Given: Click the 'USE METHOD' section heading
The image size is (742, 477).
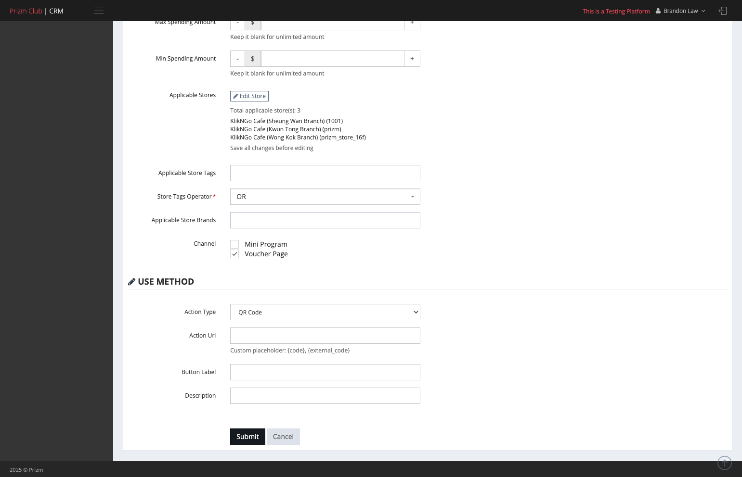Looking at the screenshot, I should click(x=166, y=282).
